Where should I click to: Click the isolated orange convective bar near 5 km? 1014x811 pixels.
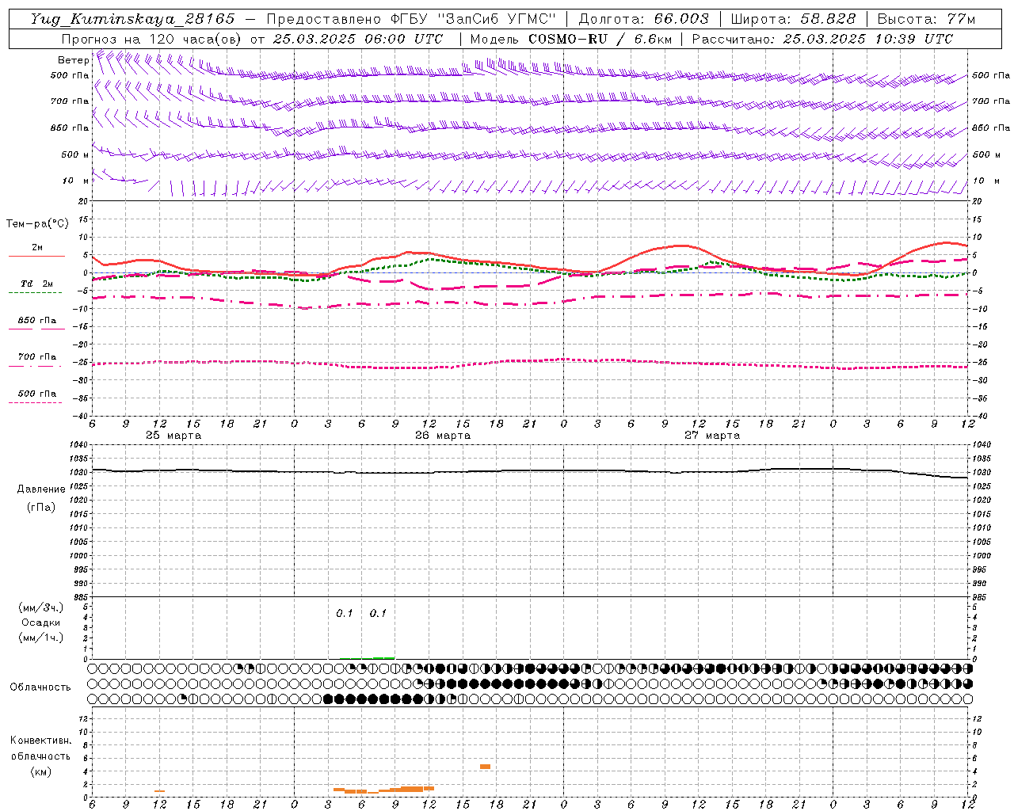(x=485, y=767)
